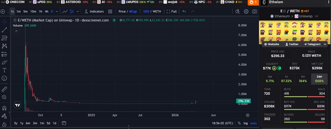Image resolution: width=331 pixels, height=129 pixels.
Task: Select the 5M price change tab
Action: coord(270,79)
